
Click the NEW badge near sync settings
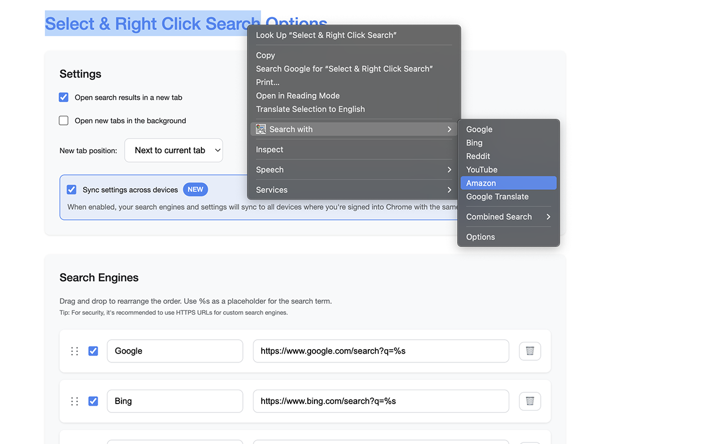pyautogui.click(x=195, y=189)
